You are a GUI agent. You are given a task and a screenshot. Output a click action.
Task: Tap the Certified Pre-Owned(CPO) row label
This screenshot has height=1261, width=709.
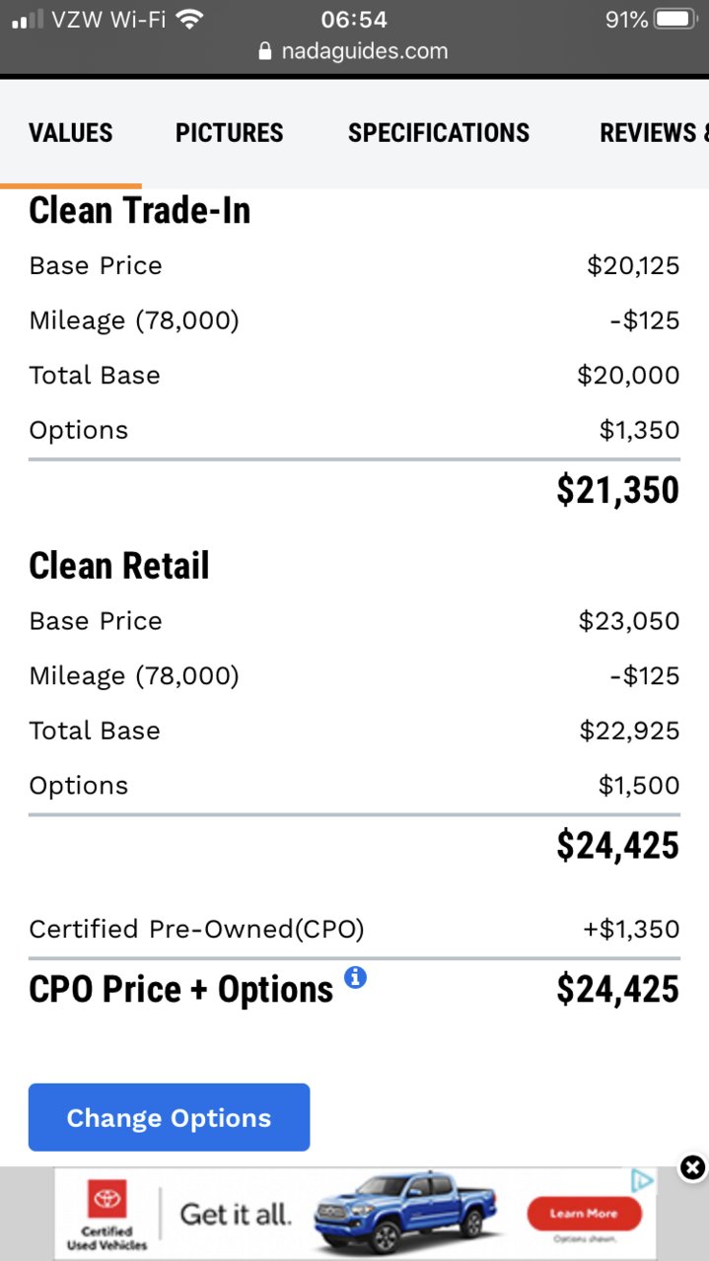[196, 929]
